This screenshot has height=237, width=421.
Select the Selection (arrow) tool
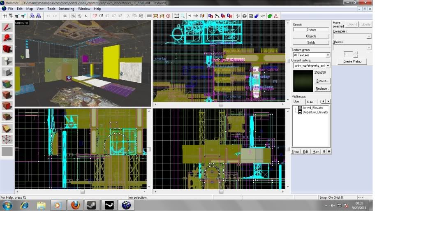click(x=7, y=28)
